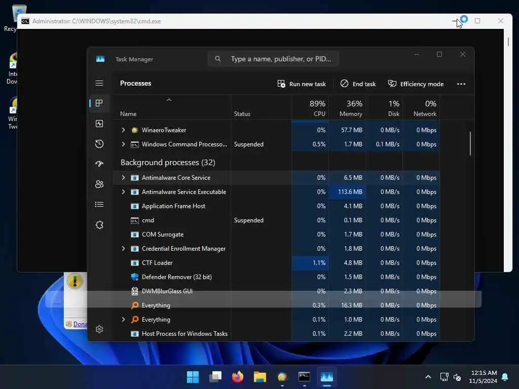The width and height of the screenshot is (519, 389).
Task: Click the Defender Remover shield icon
Action: 134,277
